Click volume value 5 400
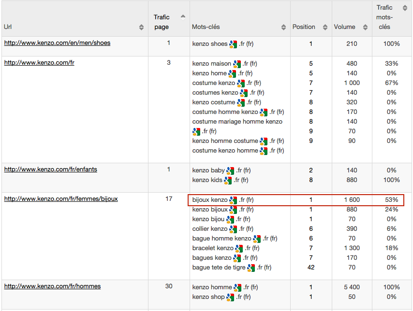This screenshot has width=413, height=311. click(352, 287)
